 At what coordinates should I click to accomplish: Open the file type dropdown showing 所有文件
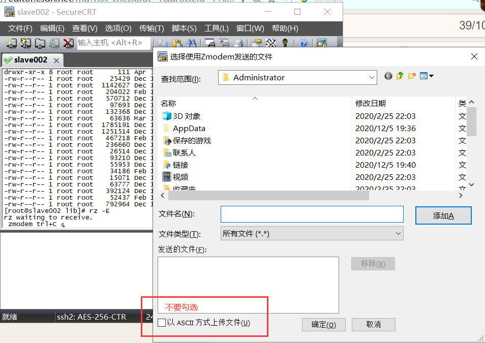399,233
